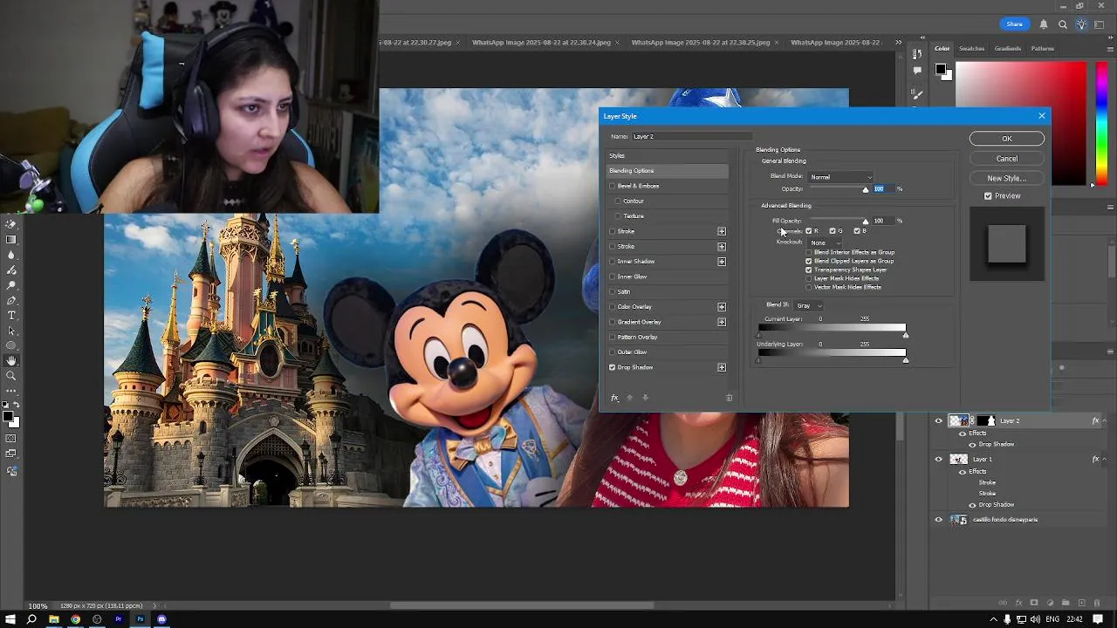Image resolution: width=1117 pixels, height=628 pixels.
Task: Switch to the Swatches panel tab
Action: (971, 49)
